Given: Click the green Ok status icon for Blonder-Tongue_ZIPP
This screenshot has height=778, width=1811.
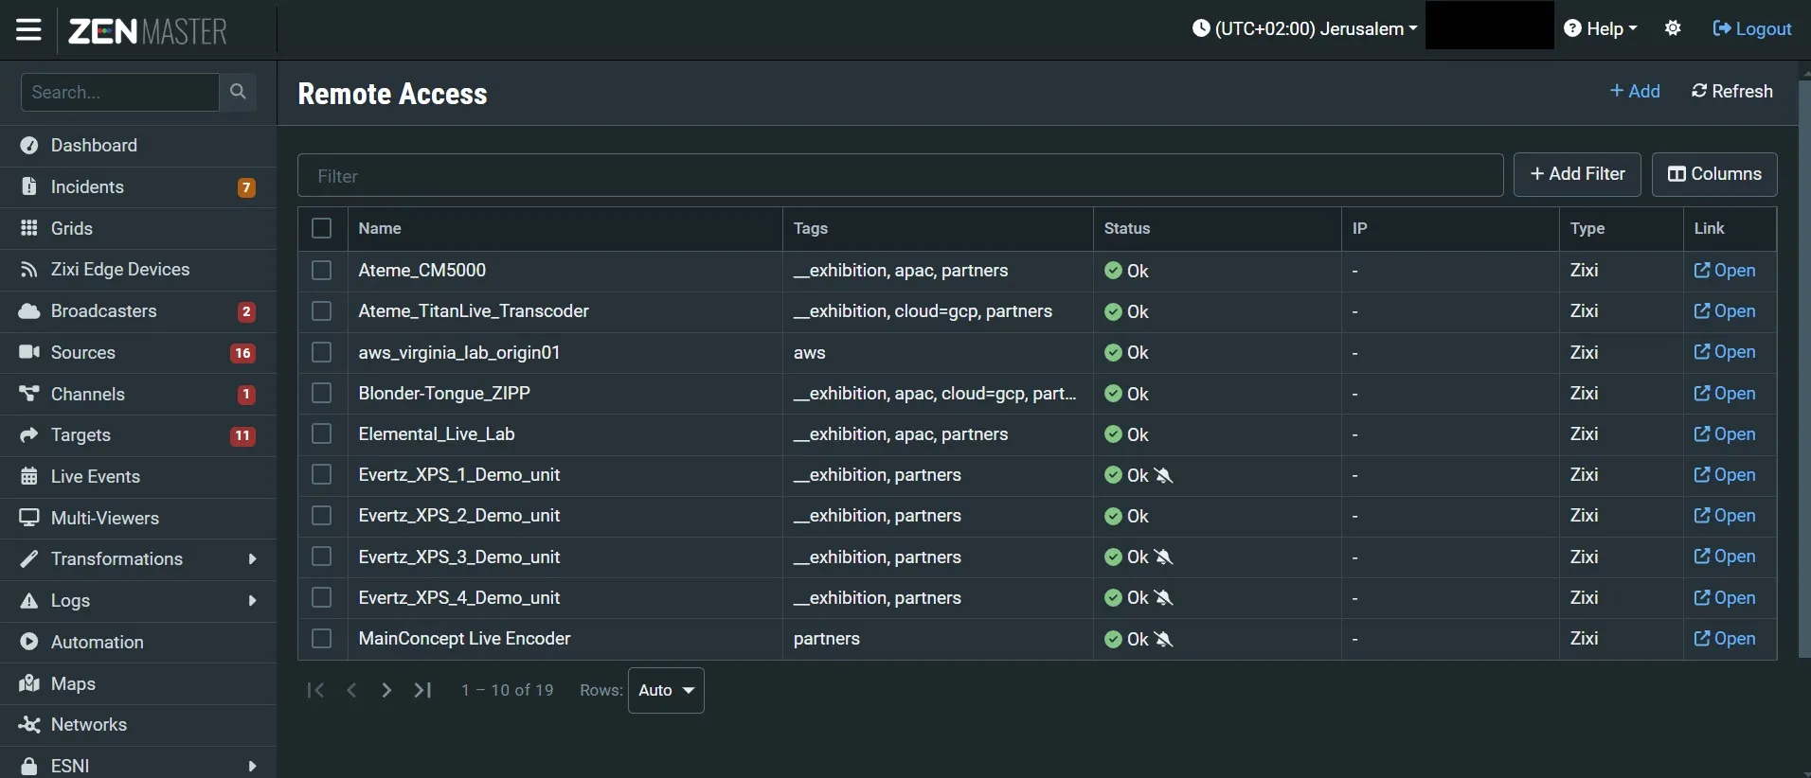Looking at the screenshot, I should [1113, 394].
